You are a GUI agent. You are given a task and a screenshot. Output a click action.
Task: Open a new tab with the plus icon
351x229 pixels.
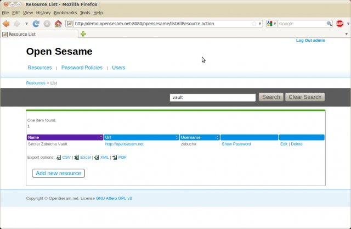coord(83,34)
